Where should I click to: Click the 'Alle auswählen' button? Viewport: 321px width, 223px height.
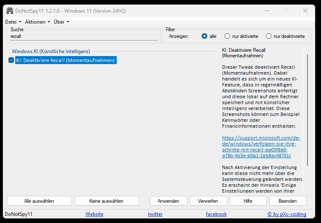(x=39, y=201)
